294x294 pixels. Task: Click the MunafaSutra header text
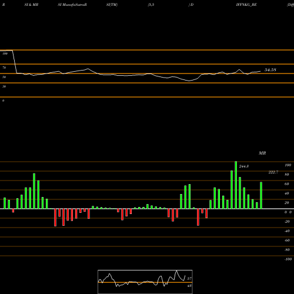click(72, 5)
